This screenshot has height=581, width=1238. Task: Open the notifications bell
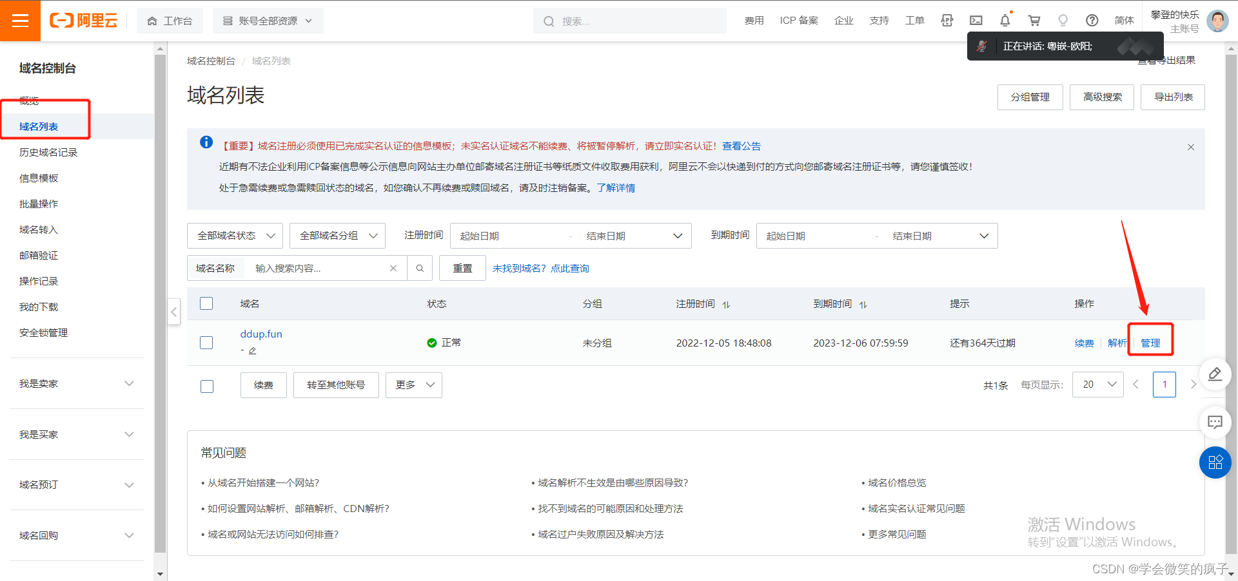pyautogui.click(x=1005, y=21)
